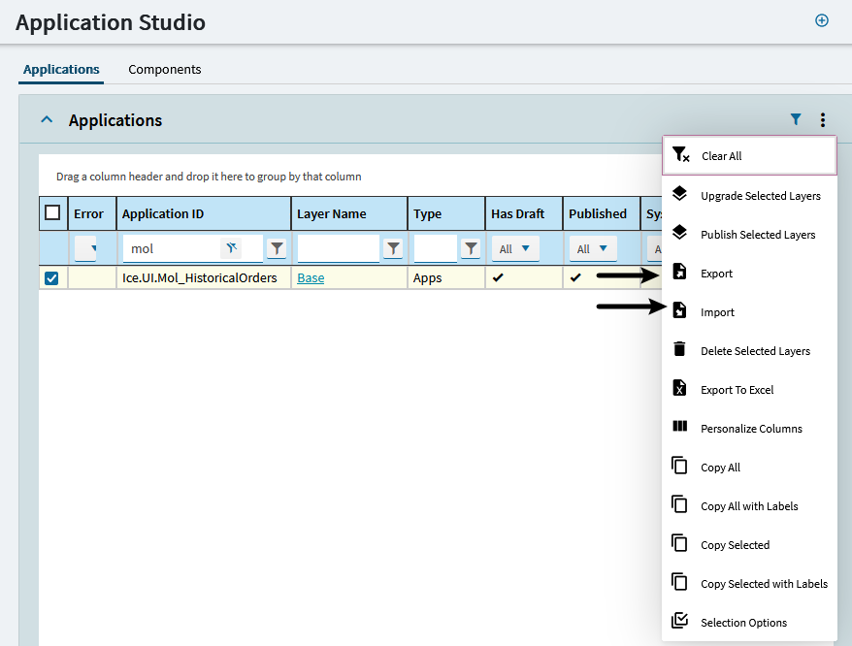Screen dimensions: 852x646
Task: Toggle the select-all header checkbox
Action: (52, 213)
